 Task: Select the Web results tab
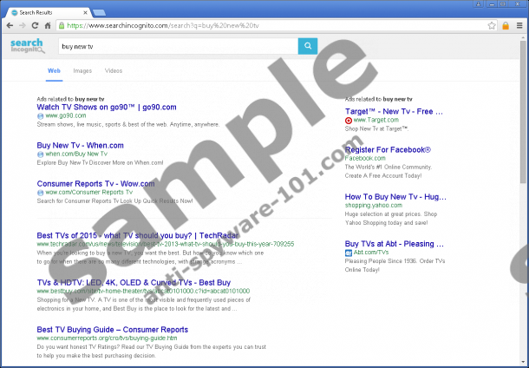coord(54,70)
